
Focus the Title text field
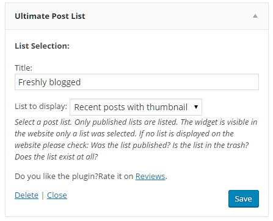137,82
